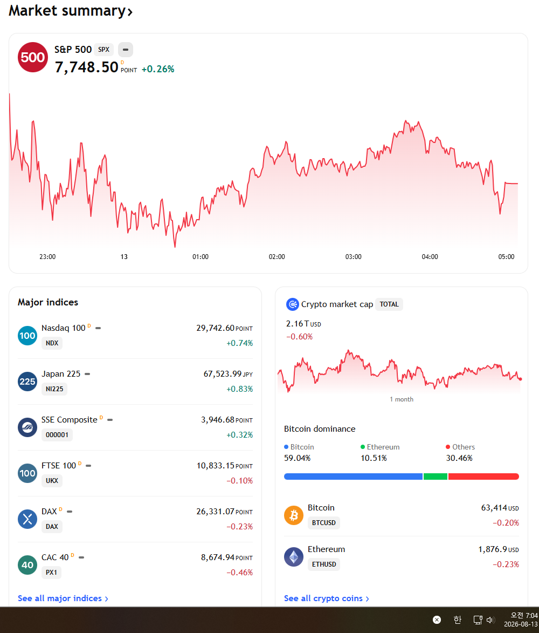Open the network display icon in system tray
539x633 pixels.
478,620
